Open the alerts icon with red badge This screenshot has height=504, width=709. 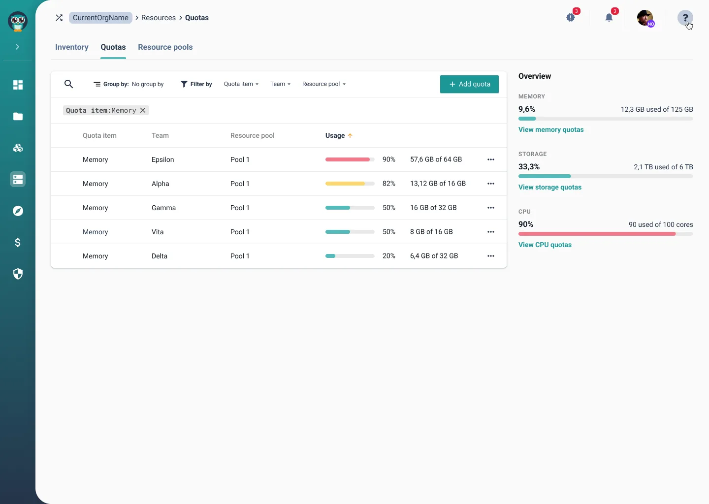tap(571, 18)
